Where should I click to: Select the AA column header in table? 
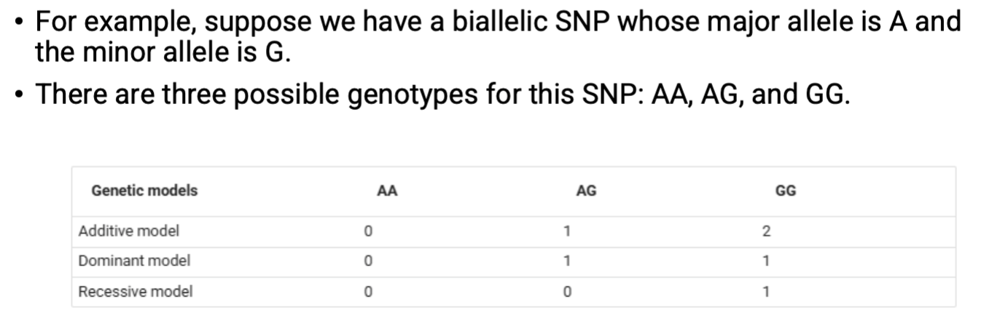click(387, 192)
